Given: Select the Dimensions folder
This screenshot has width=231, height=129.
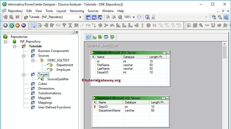Looking at the screenshot, I should 46,89.
